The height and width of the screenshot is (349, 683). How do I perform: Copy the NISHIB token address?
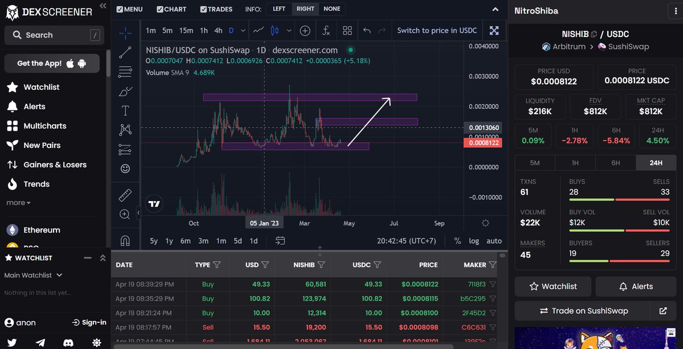(x=594, y=34)
